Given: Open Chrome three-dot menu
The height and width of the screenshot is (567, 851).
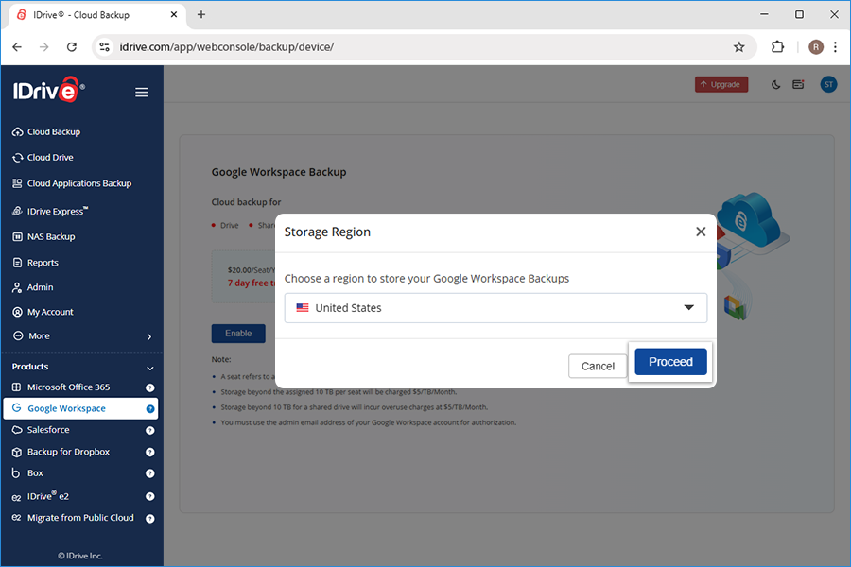Looking at the screenshot, I should (x=835, y=47).
